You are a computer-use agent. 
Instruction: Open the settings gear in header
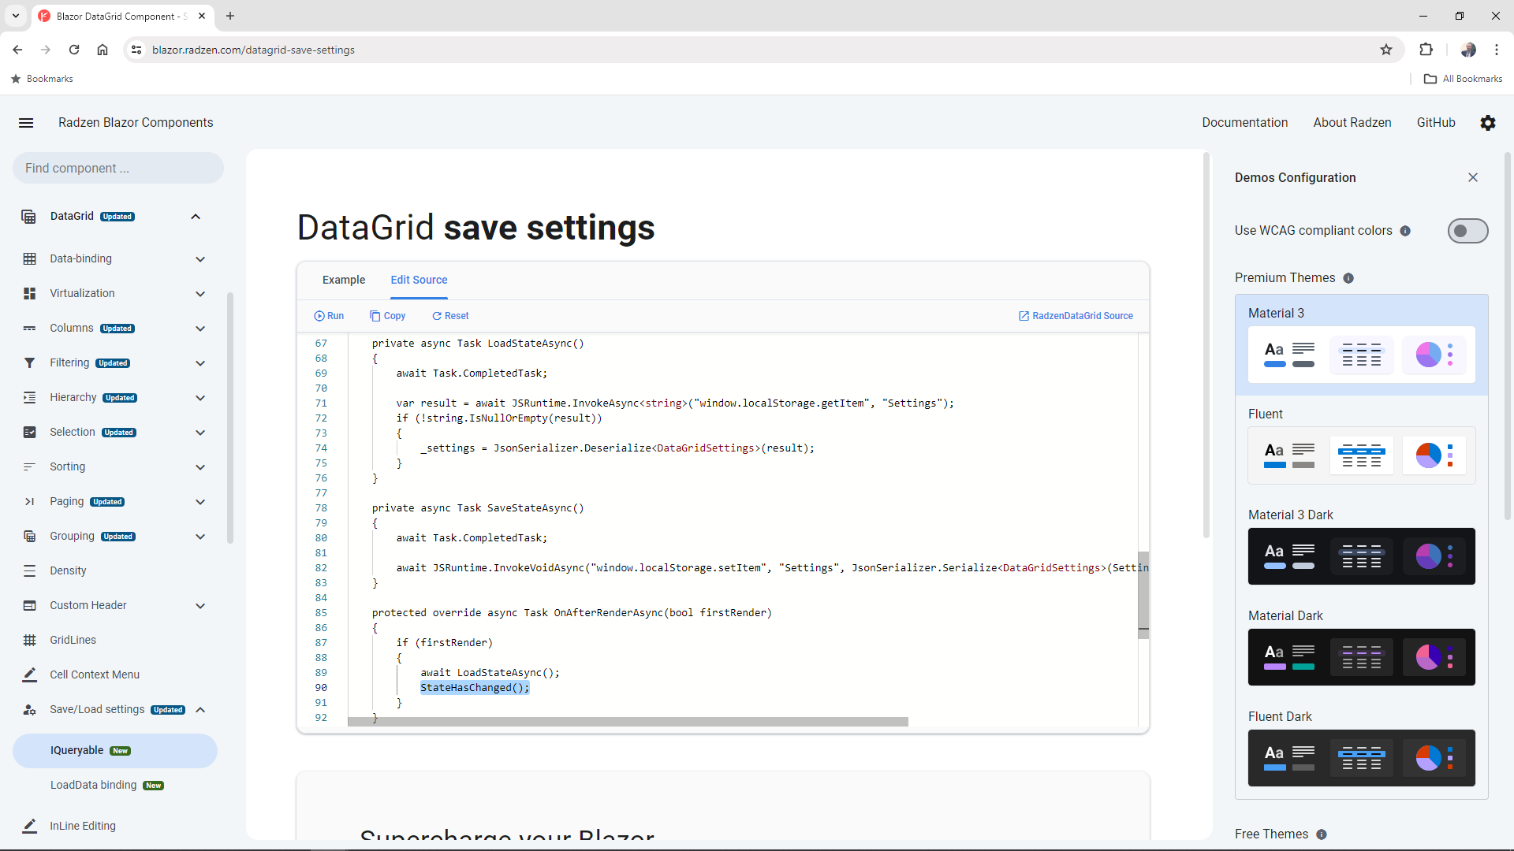[x=1487, y=123]
